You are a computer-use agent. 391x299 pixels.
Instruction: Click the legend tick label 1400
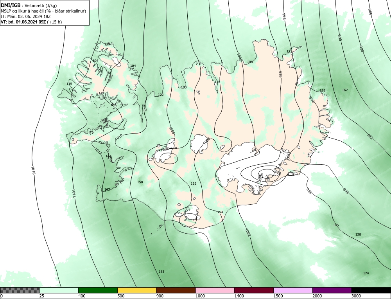click(239, 296)
